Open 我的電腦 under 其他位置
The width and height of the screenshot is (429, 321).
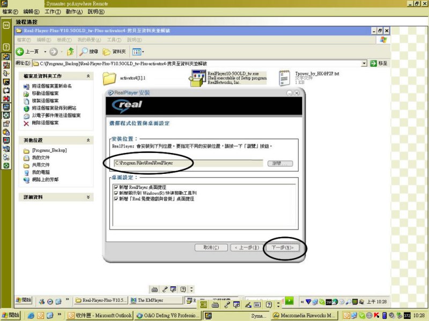(41, 172)
